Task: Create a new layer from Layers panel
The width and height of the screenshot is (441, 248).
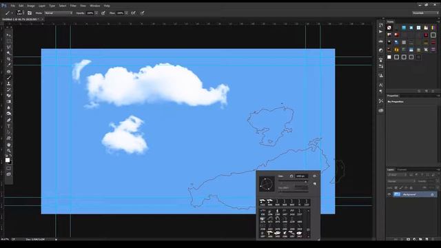Action: pyautogui.click(x=427, y=239)
